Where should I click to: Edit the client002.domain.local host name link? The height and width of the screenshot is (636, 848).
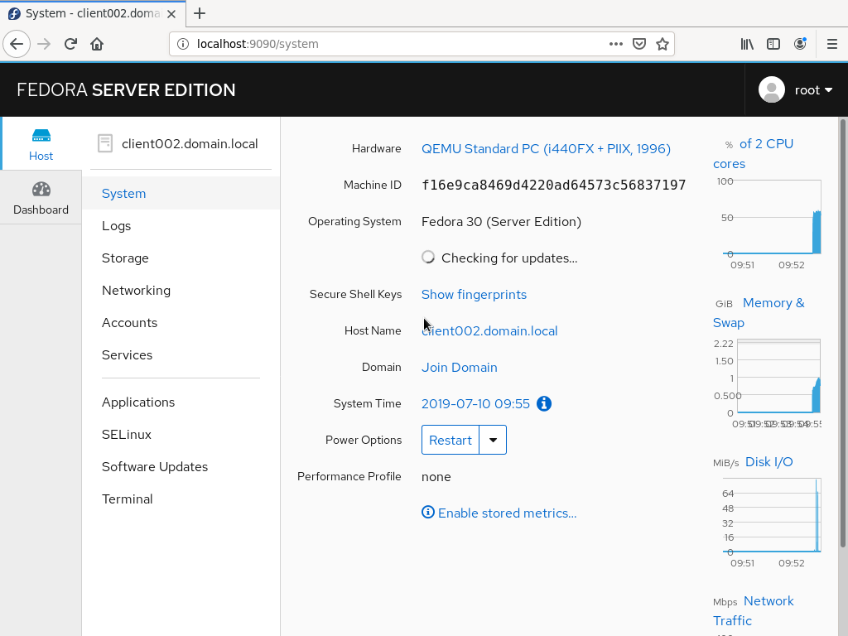point(489,330)
